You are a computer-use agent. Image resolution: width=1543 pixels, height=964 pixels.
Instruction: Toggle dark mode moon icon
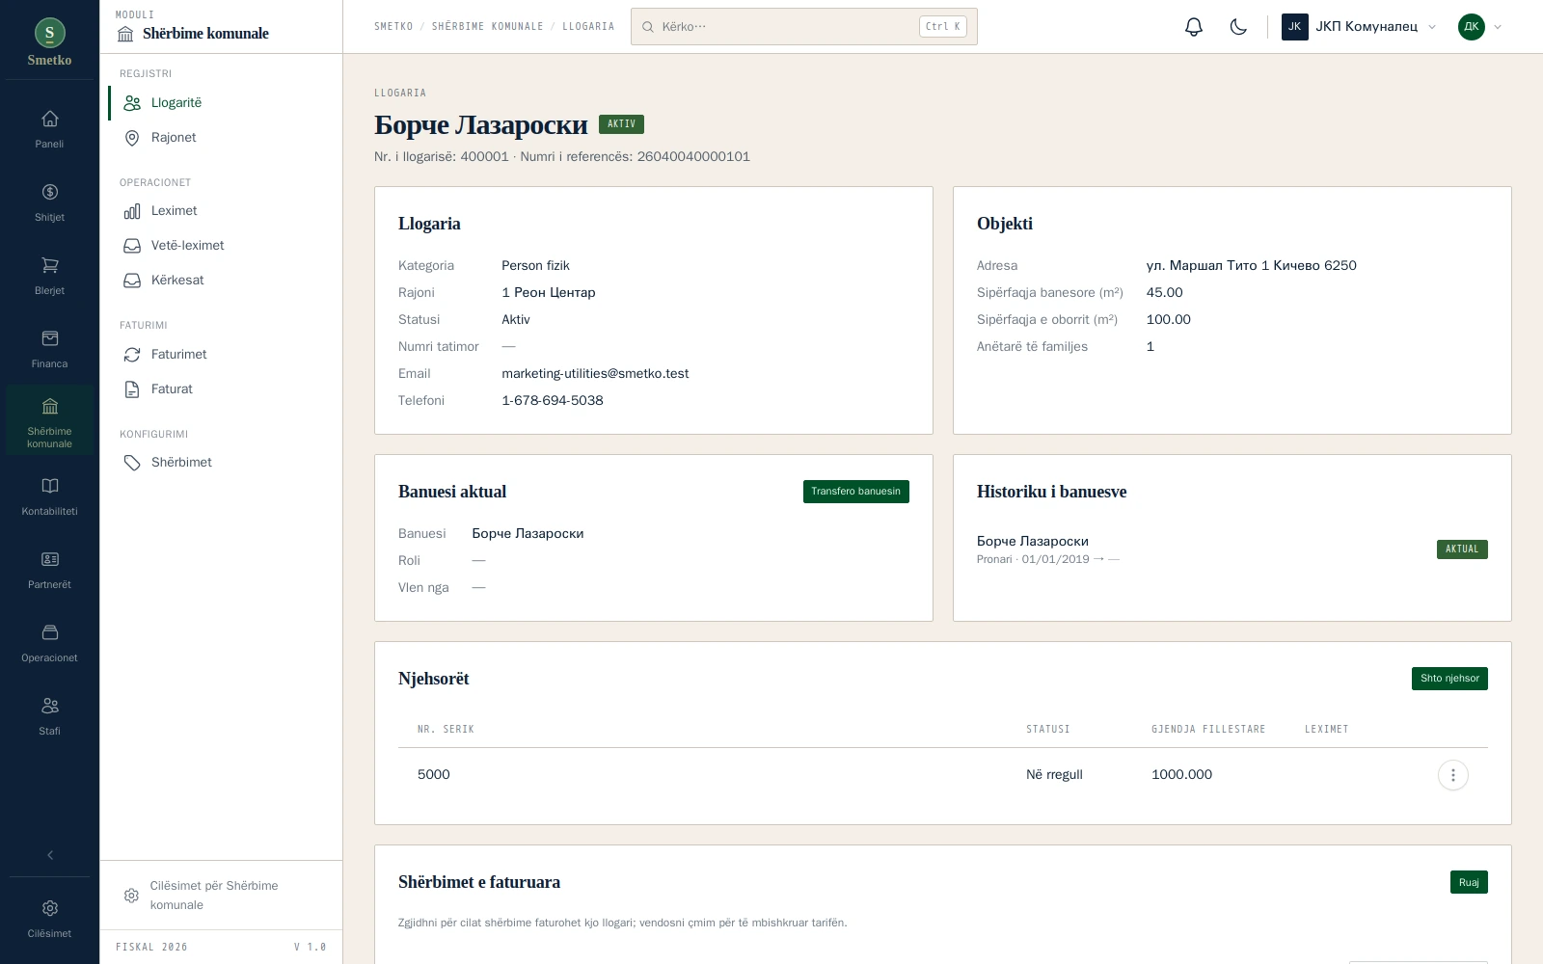[x=1238, y=27]
